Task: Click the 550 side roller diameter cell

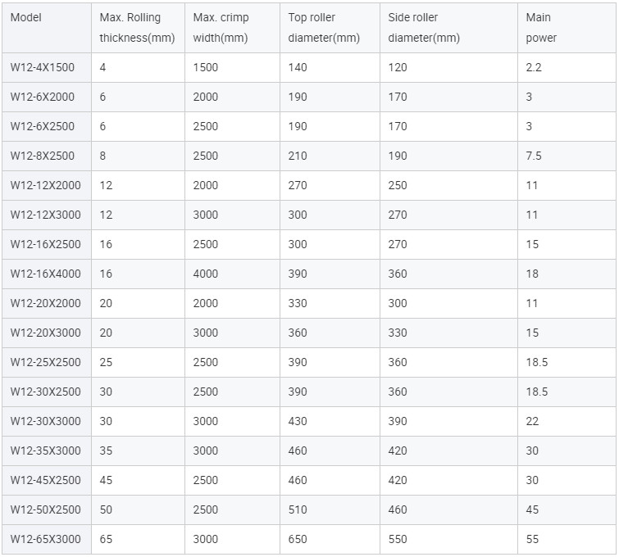Action: (397, 539)
